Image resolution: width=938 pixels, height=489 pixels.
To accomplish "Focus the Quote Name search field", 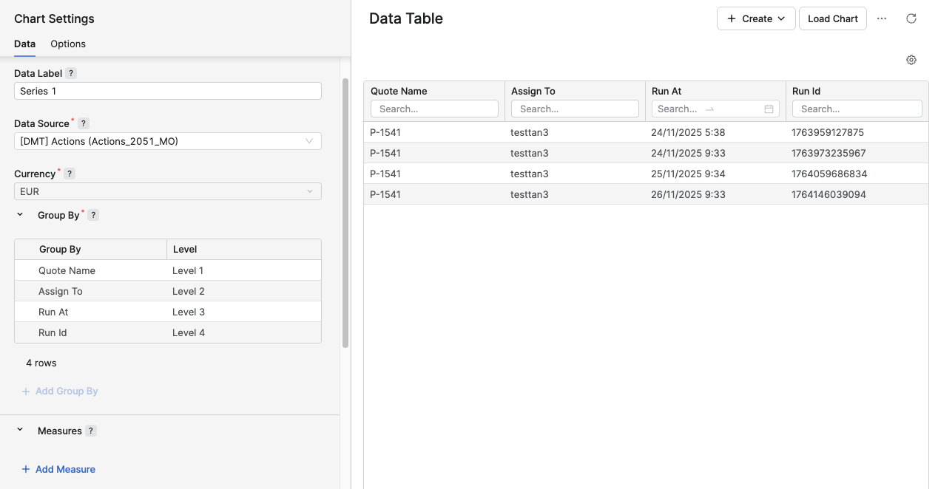I will tap(435, 109).
